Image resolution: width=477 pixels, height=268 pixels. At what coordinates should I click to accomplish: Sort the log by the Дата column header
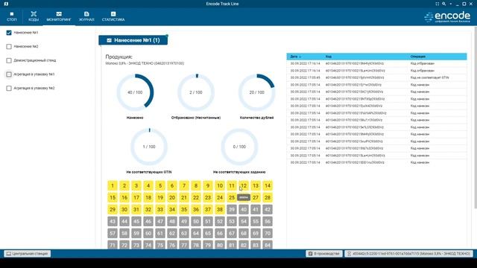(295, 57)
